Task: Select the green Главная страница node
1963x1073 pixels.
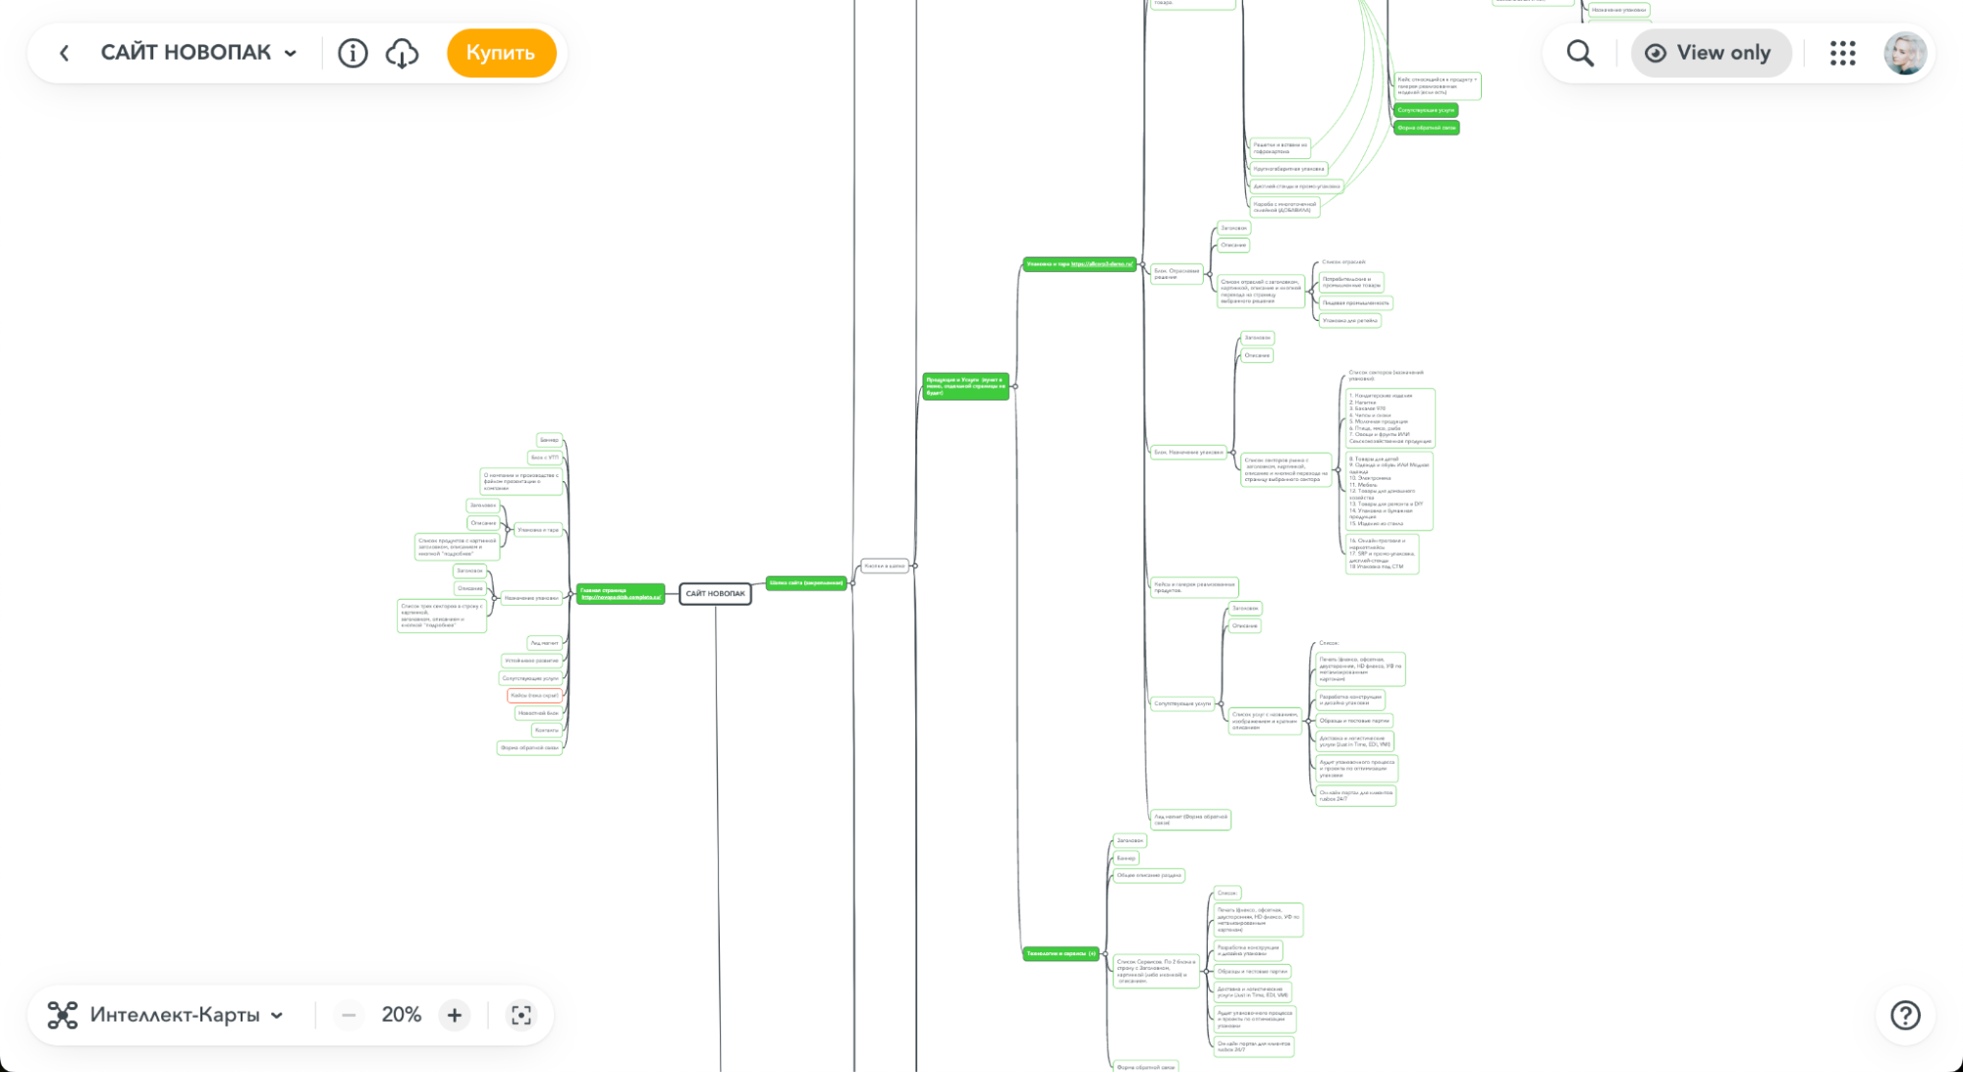Action: (620, 593)
